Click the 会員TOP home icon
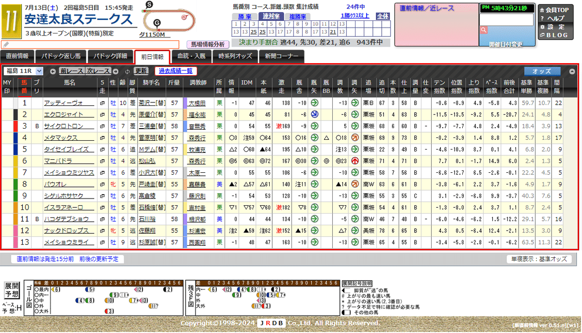The height and width of the screenshot is (333, 582). (x=542, y=10)
